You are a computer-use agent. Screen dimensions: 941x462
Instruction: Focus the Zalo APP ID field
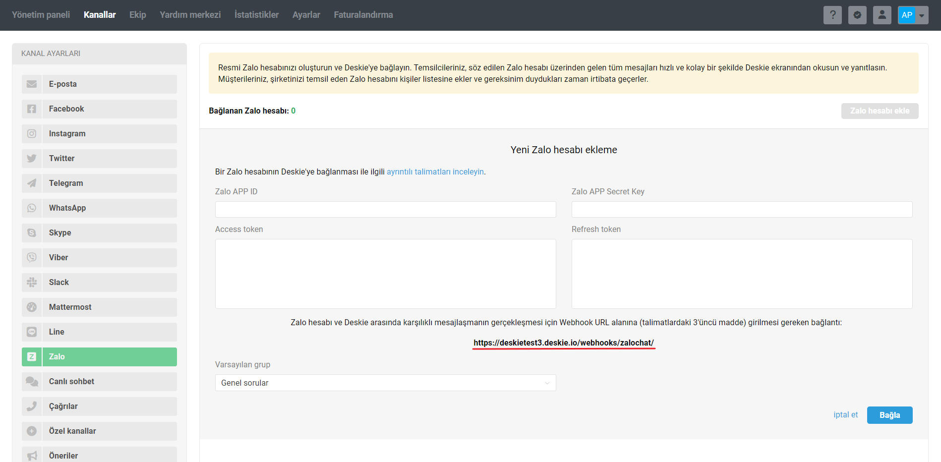[385, 210]
